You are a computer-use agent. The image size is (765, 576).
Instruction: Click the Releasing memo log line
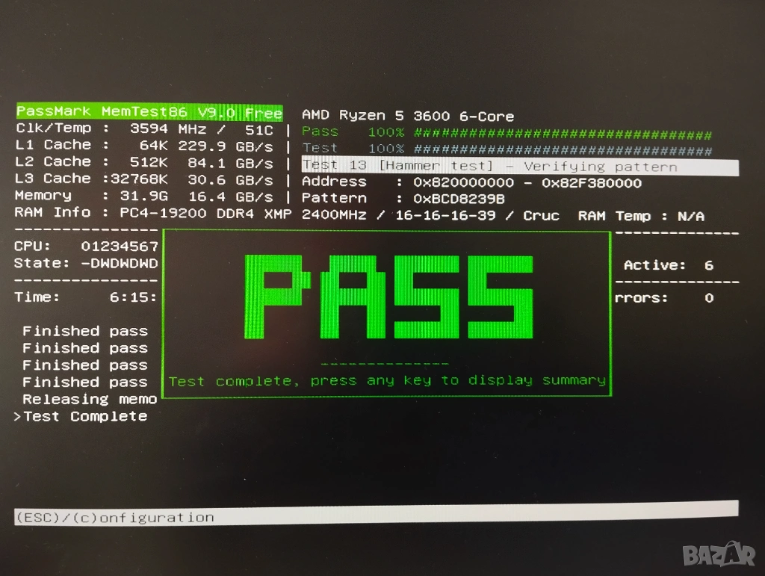pyautogui.click(x=90, y=400)
